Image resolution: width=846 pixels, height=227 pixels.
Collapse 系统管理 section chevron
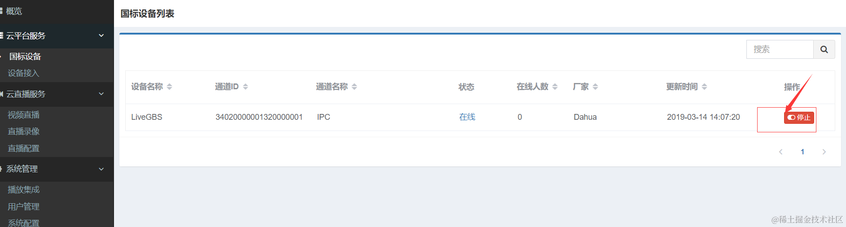101,169
